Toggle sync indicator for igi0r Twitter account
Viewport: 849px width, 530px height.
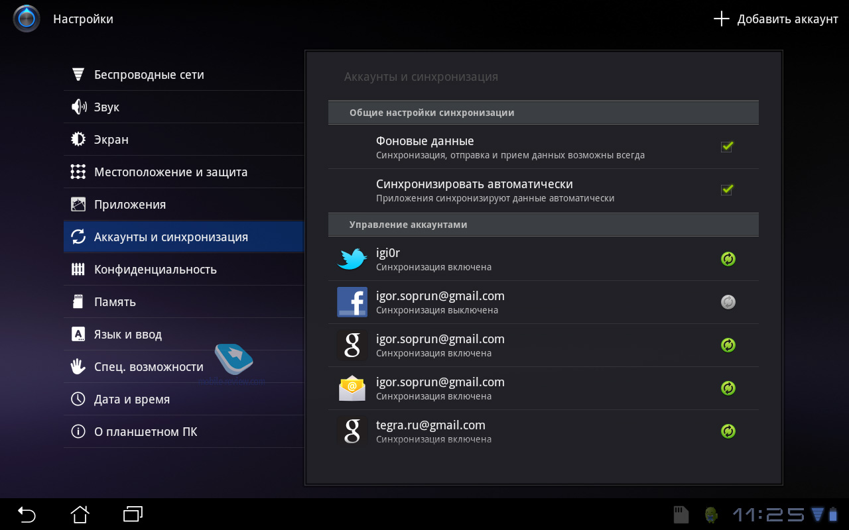tap(728, 259)
